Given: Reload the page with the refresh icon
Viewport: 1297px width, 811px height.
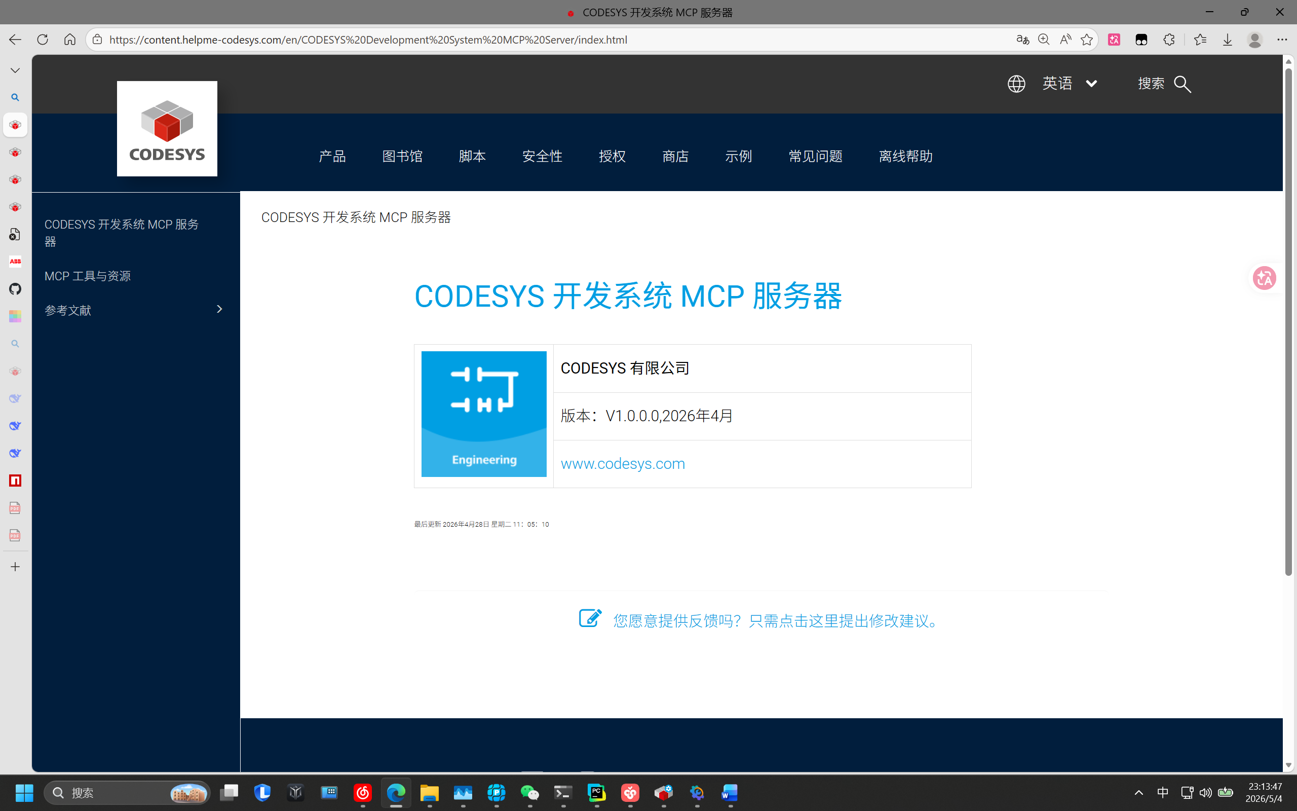Looking at the screenshot, I should (43, 40).
